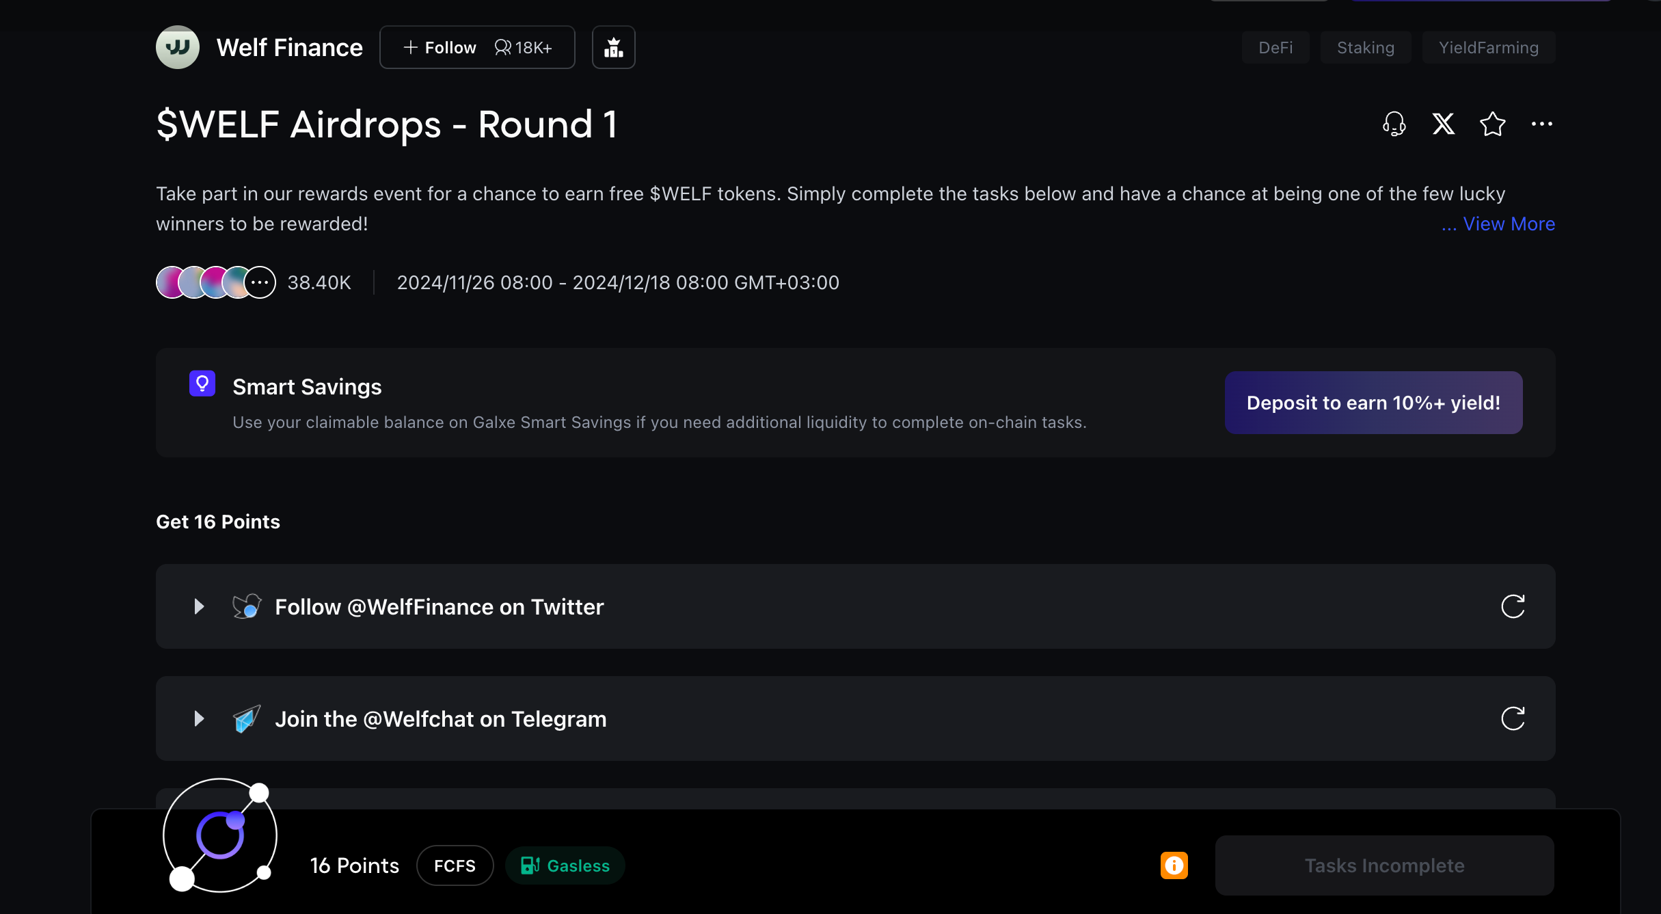Share campaign via X icon
The height and width of the screenshot is (914, 1661).
click(x=1443, y=124)
